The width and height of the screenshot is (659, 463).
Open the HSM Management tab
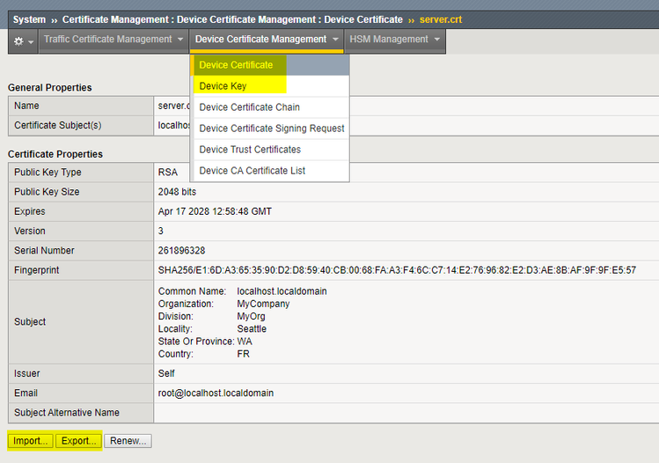[x=388, y=40]
